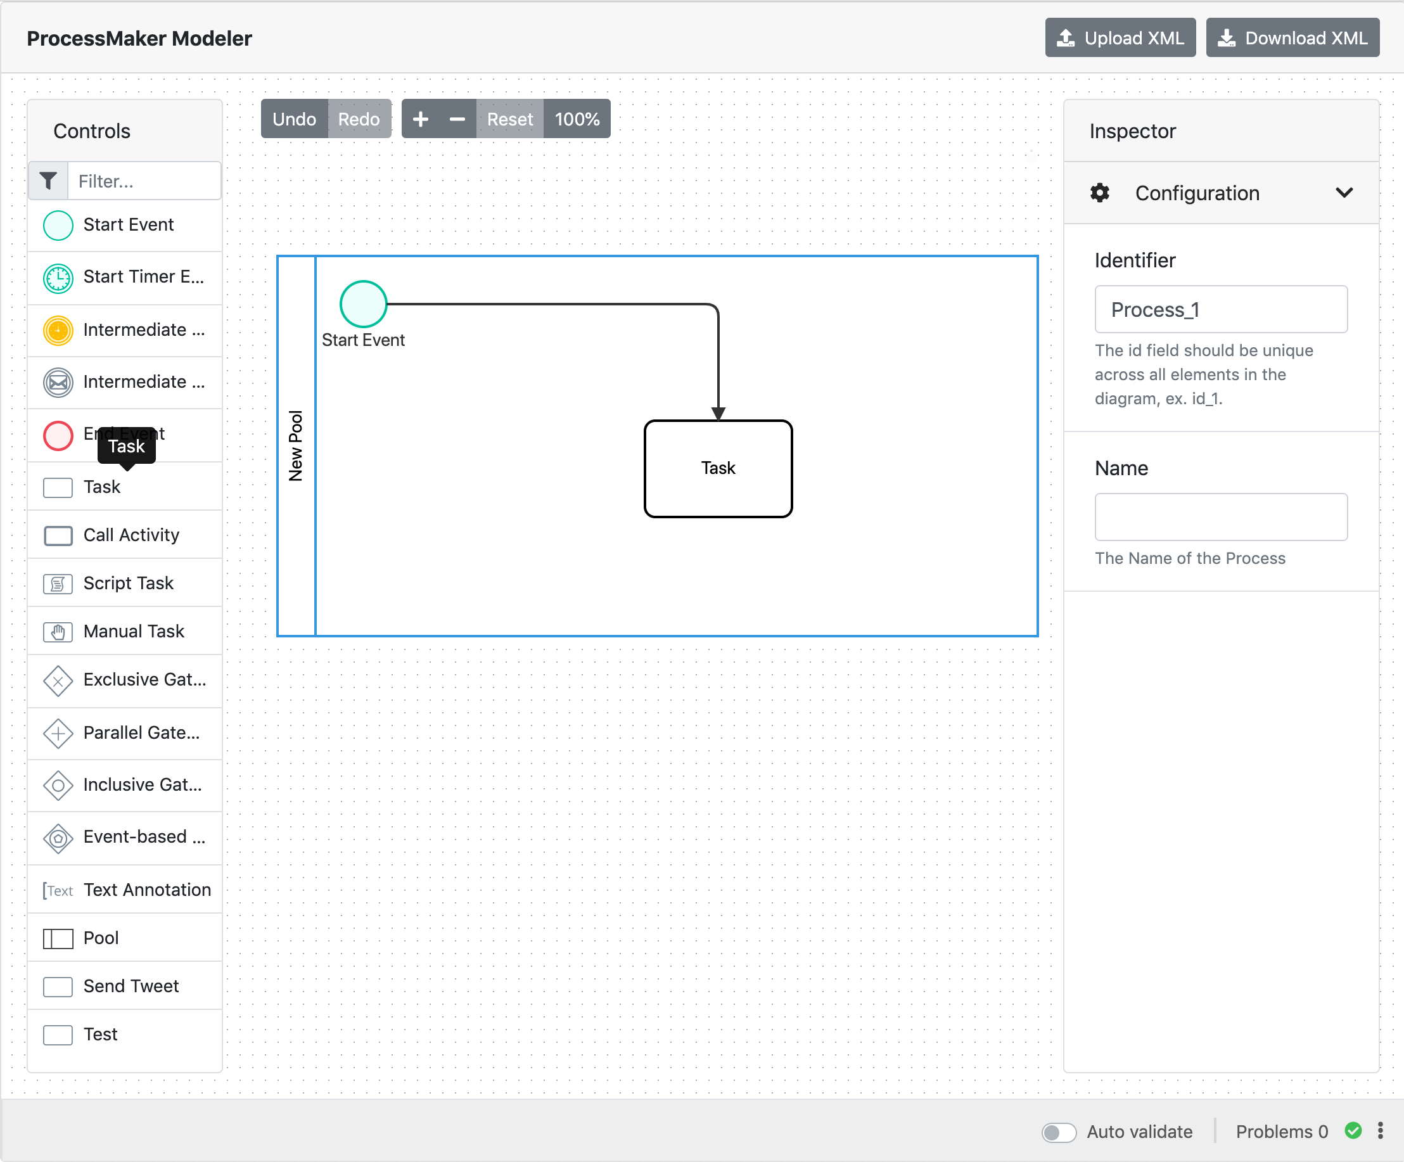Click the Configuration gear icon
1404x1162 pixels.
pyautogui.click(x=1100, y=193)
